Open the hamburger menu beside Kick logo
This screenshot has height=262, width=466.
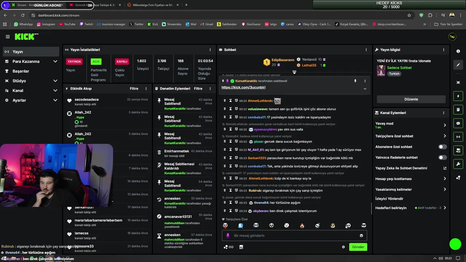tap(8, 37)
